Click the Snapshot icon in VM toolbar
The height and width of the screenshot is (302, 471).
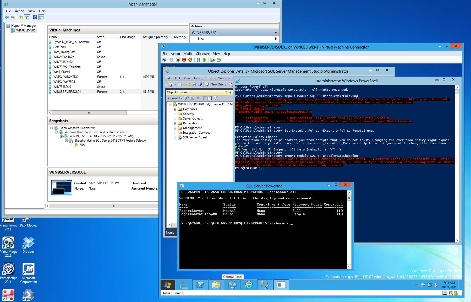point(212,60)
